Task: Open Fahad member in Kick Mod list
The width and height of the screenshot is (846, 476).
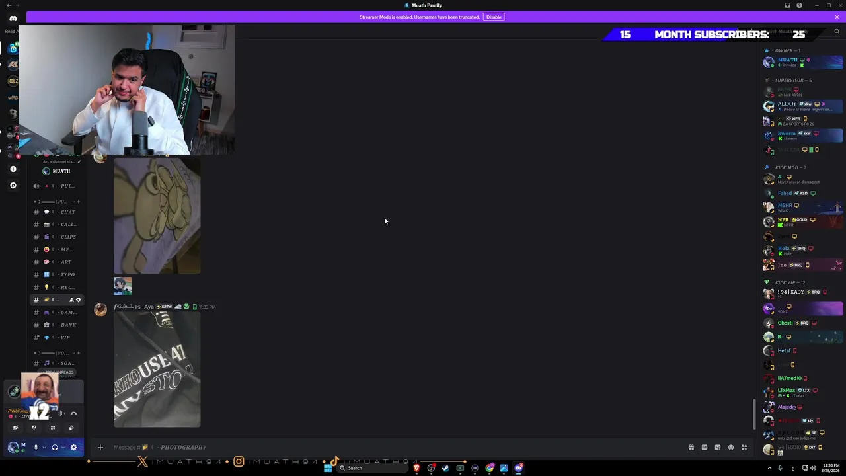Action: pos(803,193)
